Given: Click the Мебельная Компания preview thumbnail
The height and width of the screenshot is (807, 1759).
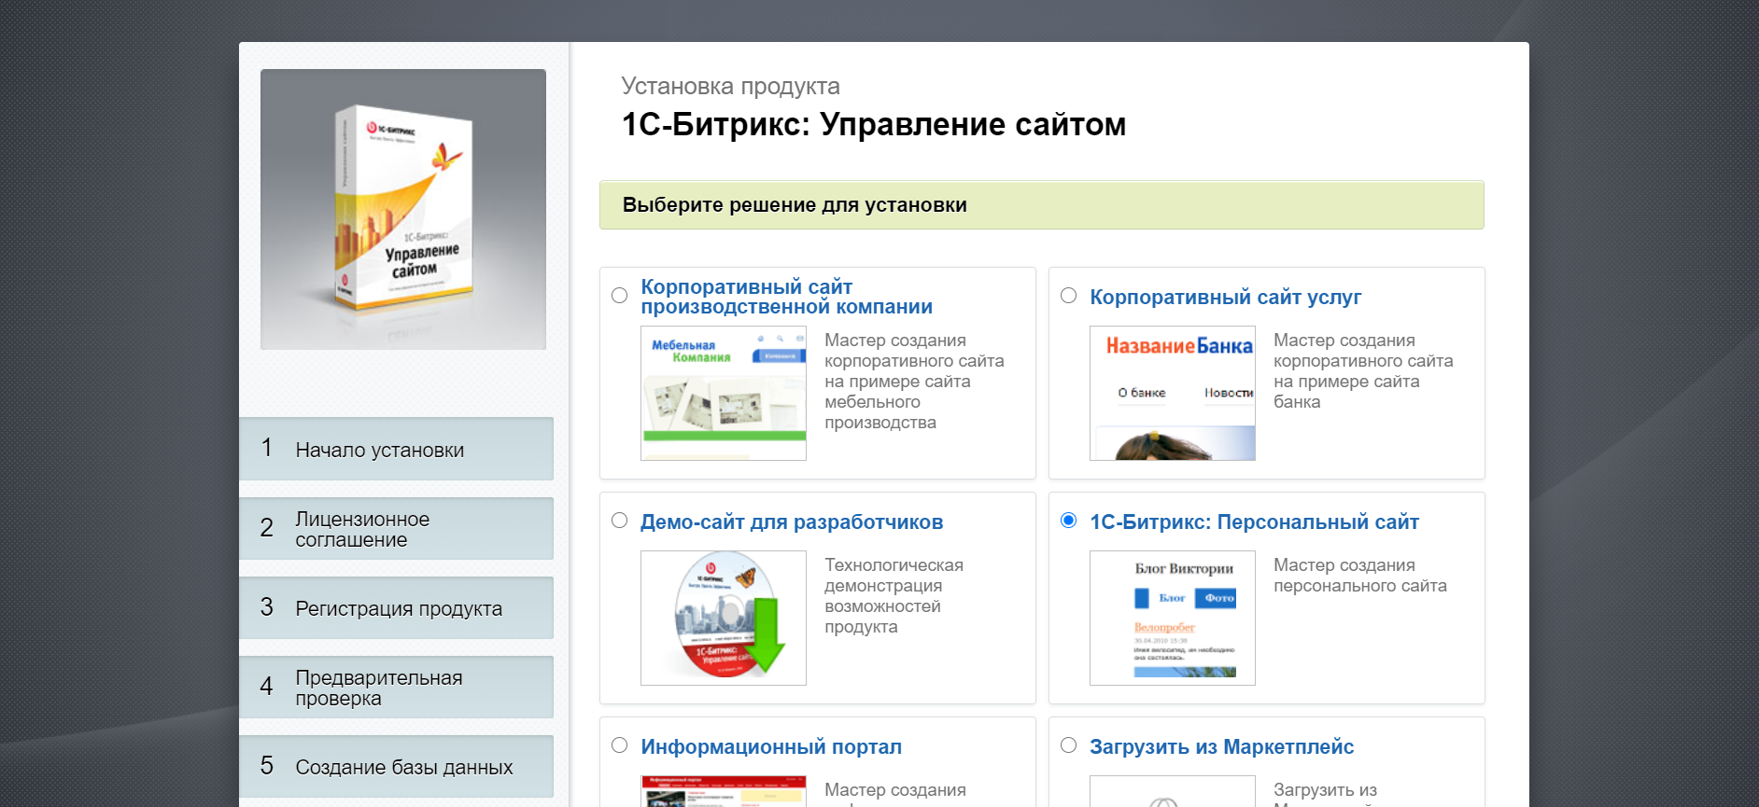Looking at the screenshot, I should (724, 393).
